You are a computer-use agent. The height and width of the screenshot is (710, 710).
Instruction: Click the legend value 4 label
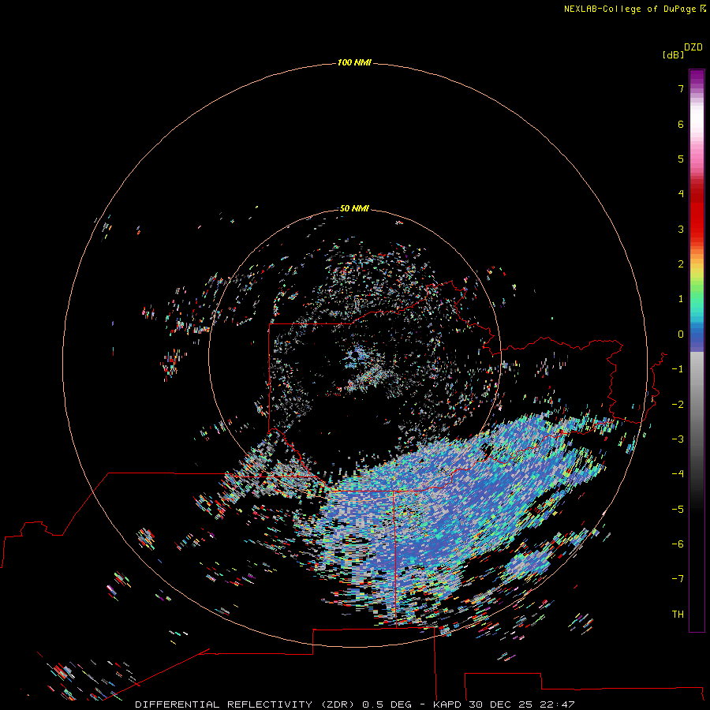[x=681, y=194]
